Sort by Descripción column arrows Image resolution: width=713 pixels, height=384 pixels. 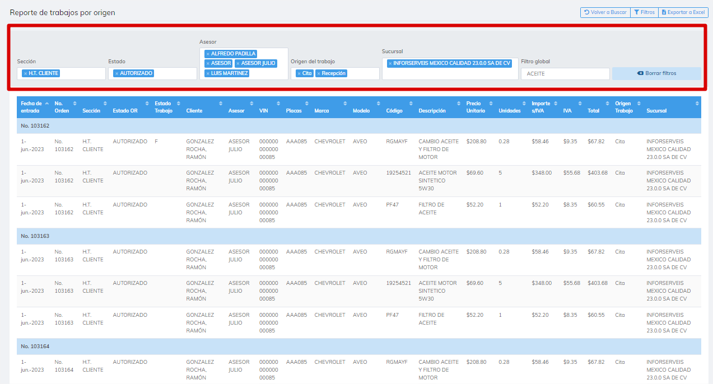point(459,104)
